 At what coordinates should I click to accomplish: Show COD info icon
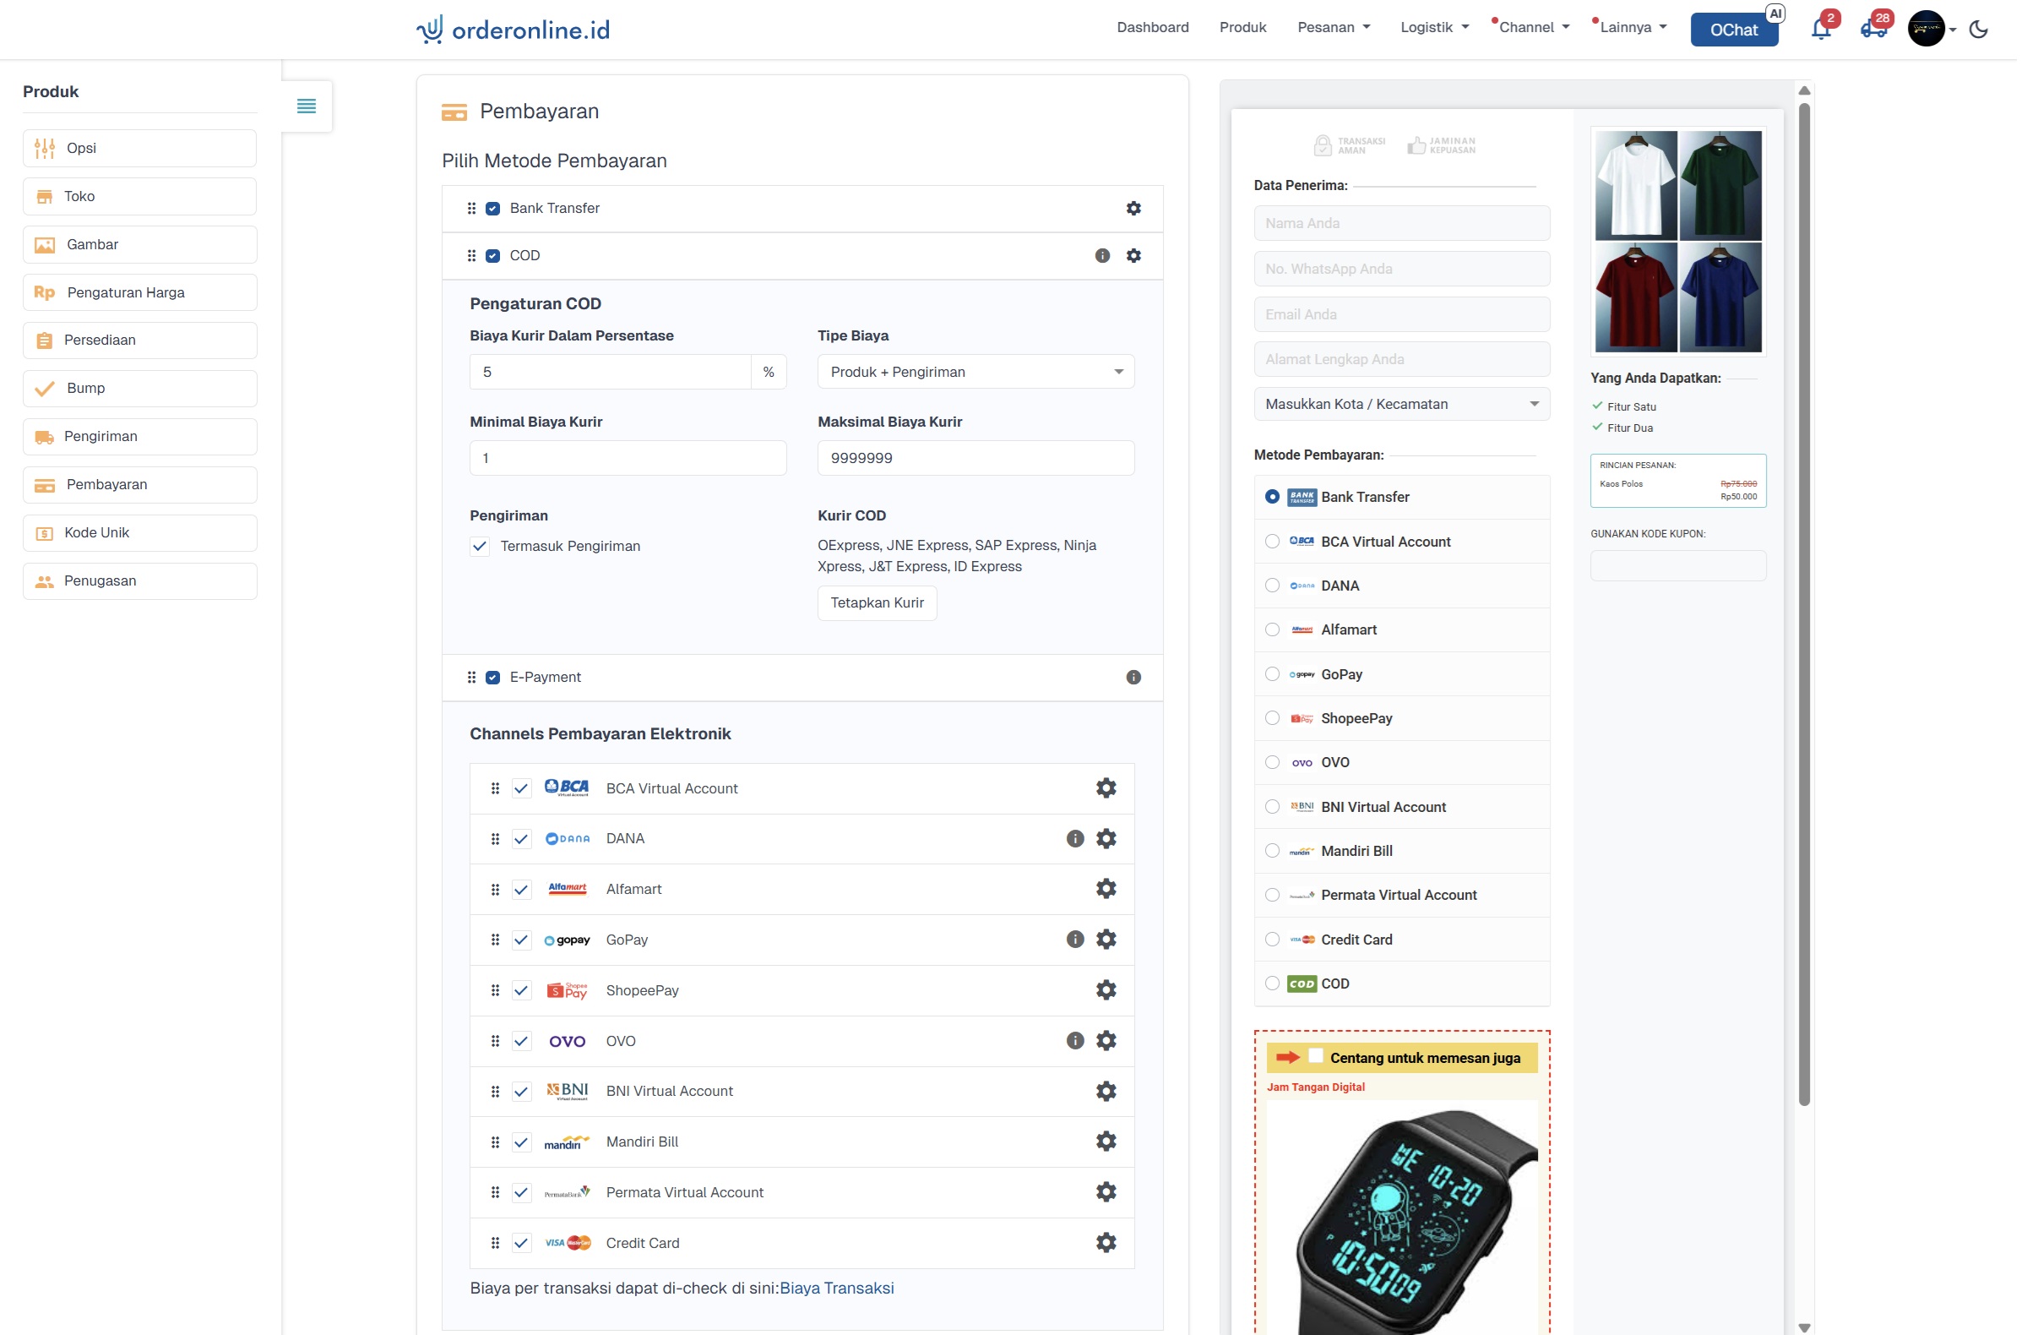(1107, 256)
